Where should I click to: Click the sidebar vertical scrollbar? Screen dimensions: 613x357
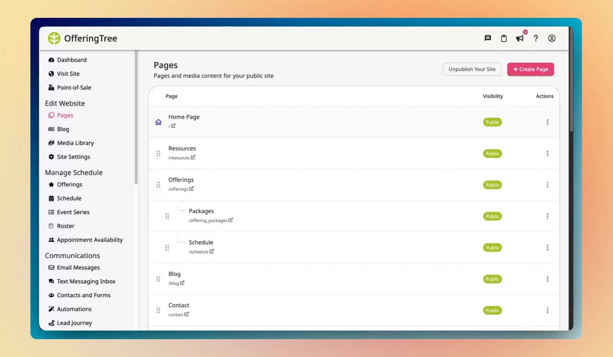click(136, 117)
